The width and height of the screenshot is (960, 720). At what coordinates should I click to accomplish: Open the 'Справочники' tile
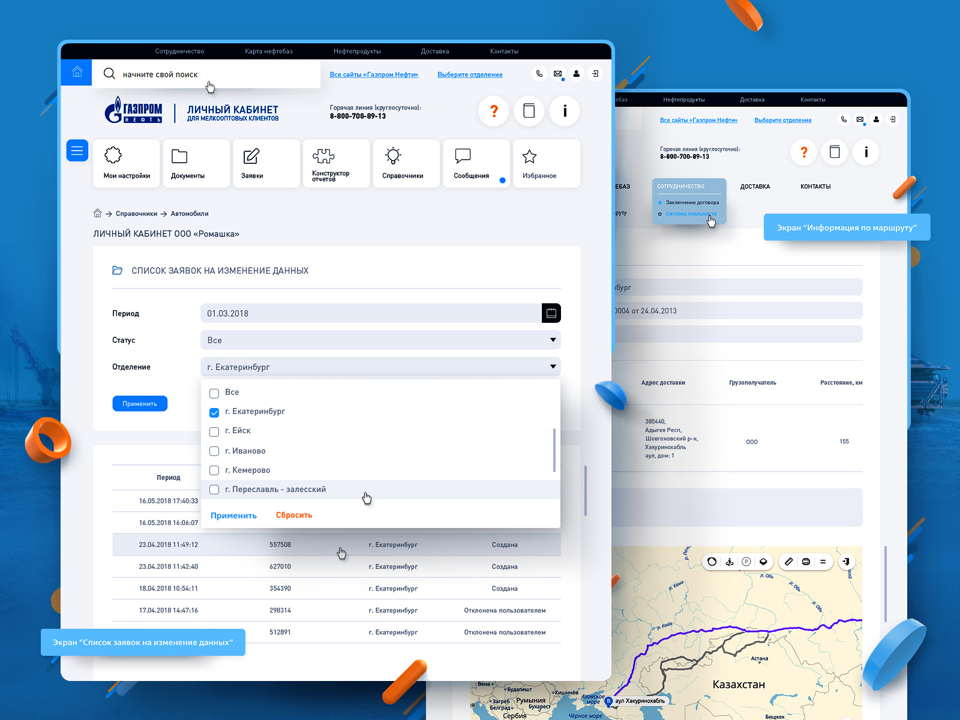[406, 163]
